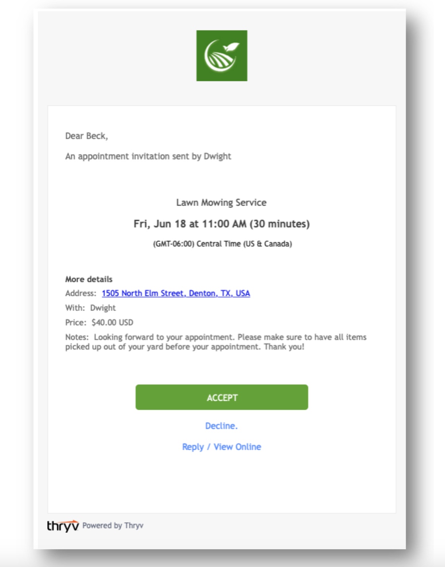
Task: Click the Powered by Thryv text
Action: coord(113,526)
